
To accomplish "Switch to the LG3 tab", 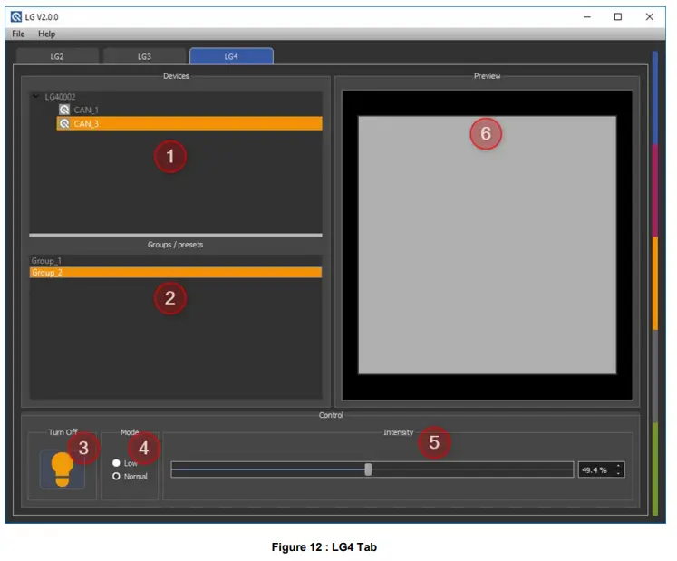I will coord(144,56).
